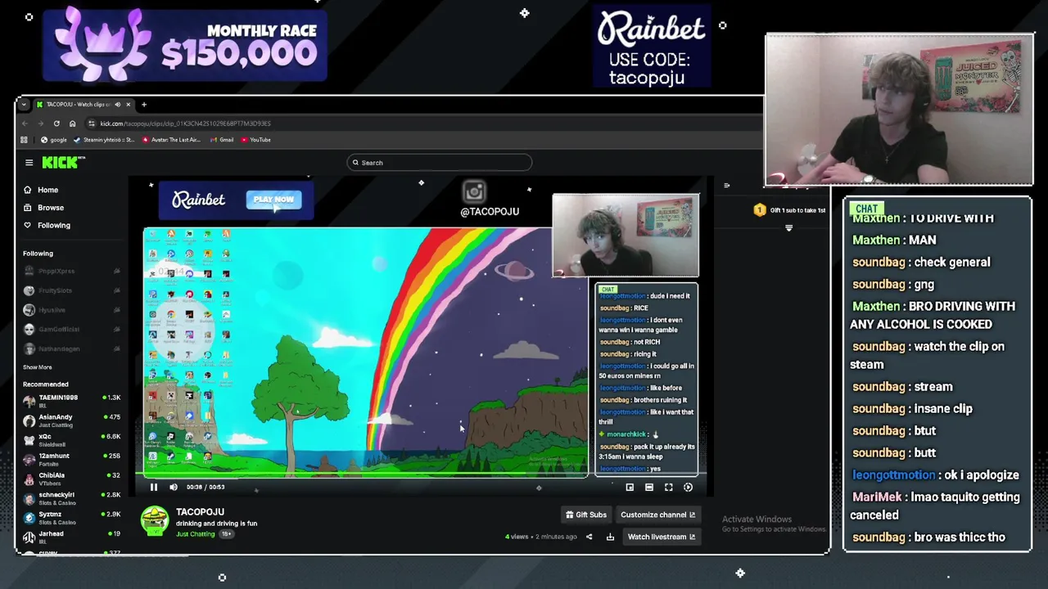Select Following in sidebar
This screenshot has height=589, width=1048.
coord(47,225)
